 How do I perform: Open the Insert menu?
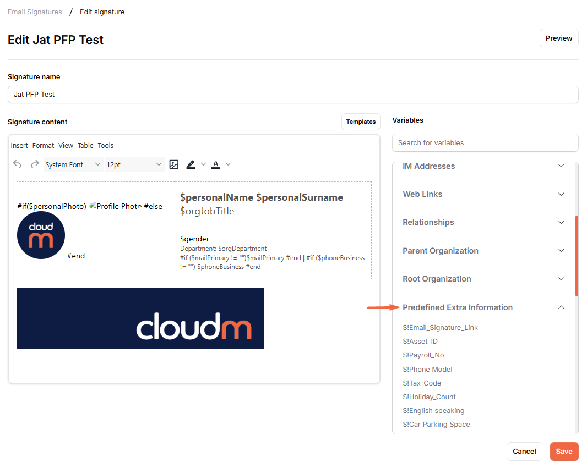19,145
